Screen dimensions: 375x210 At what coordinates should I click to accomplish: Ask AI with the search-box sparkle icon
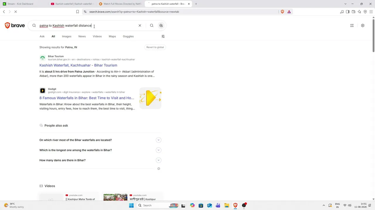click(x=161, y=25)
